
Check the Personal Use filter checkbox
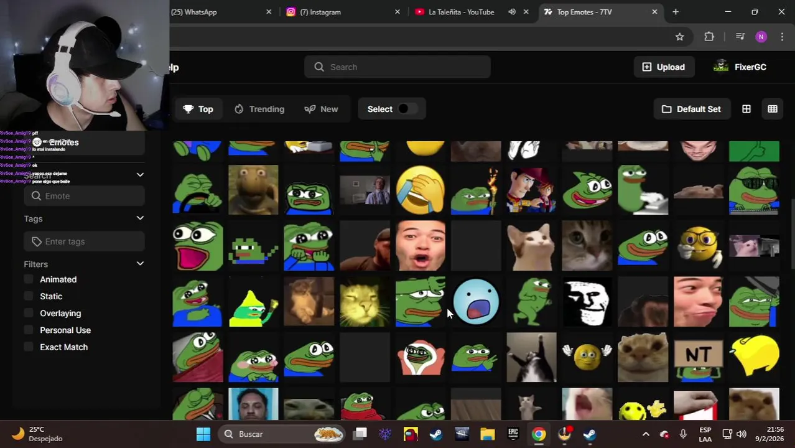[29, 330]
